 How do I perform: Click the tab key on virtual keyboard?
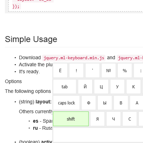(x=64, y=87)
